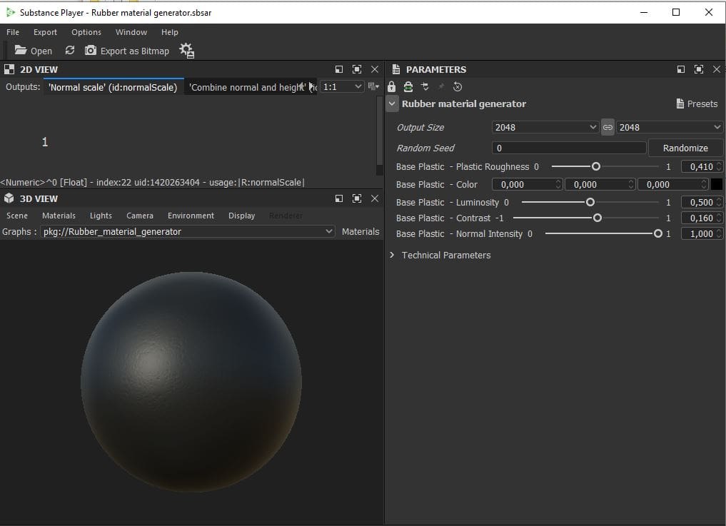Click the Contrast value field 0,160
Screen dimensions: 726x526
pyautogui.click(x=702, y=218)
